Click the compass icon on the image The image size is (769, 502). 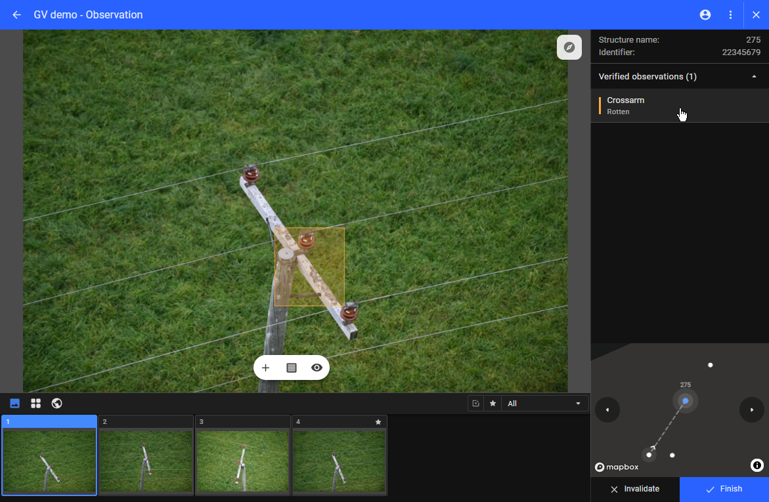coord(569,47)
